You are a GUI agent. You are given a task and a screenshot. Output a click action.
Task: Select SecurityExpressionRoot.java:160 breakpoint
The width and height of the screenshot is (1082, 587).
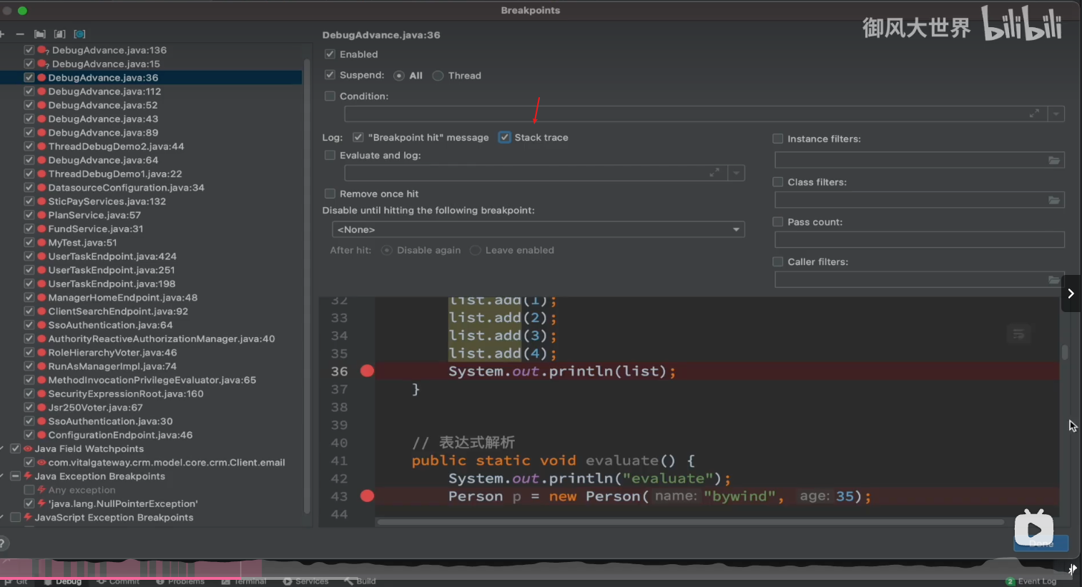(x=126, y=394)
